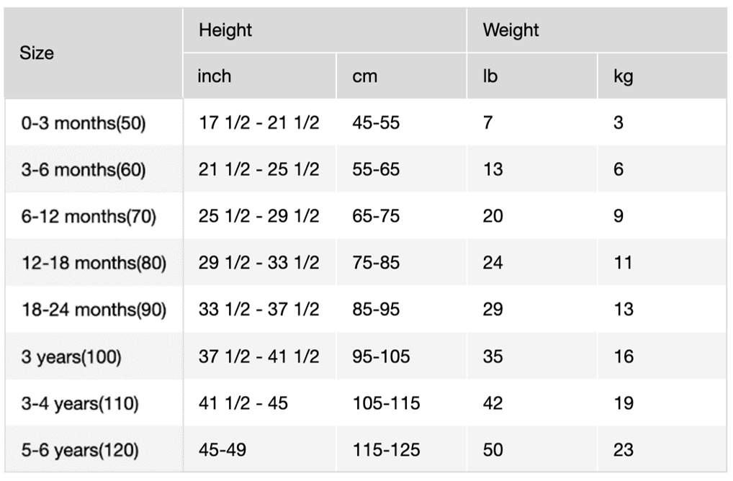Select the kg sub-header
Image resolution: width=733 pixels, height=481 pixels.
623,76
